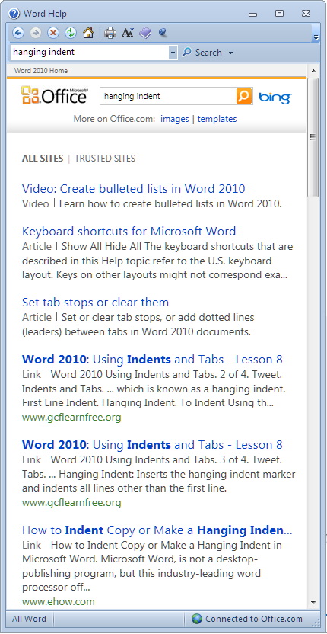The height and width of the screenshot is (634, 327).
Task: Stop loading with the red X icon
Action: click(x=53, y=33)
